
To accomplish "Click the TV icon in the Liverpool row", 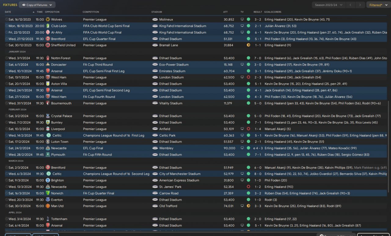I will pyautogui.click(x=242, y=129).
